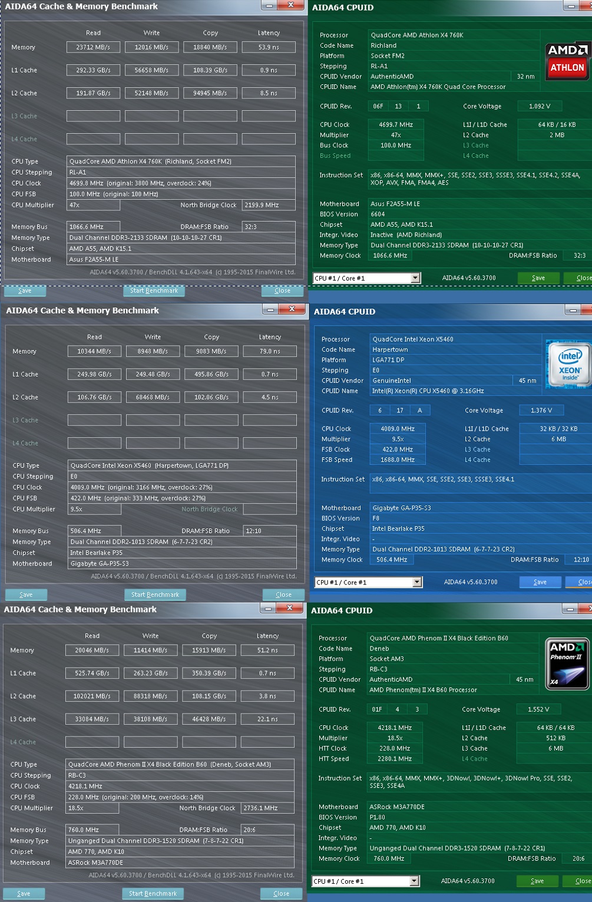This screenshot has height=902, width=592.
Task: Click the North Bridge Clock value 2199.9 MHz
Action: tap(269, 205)
